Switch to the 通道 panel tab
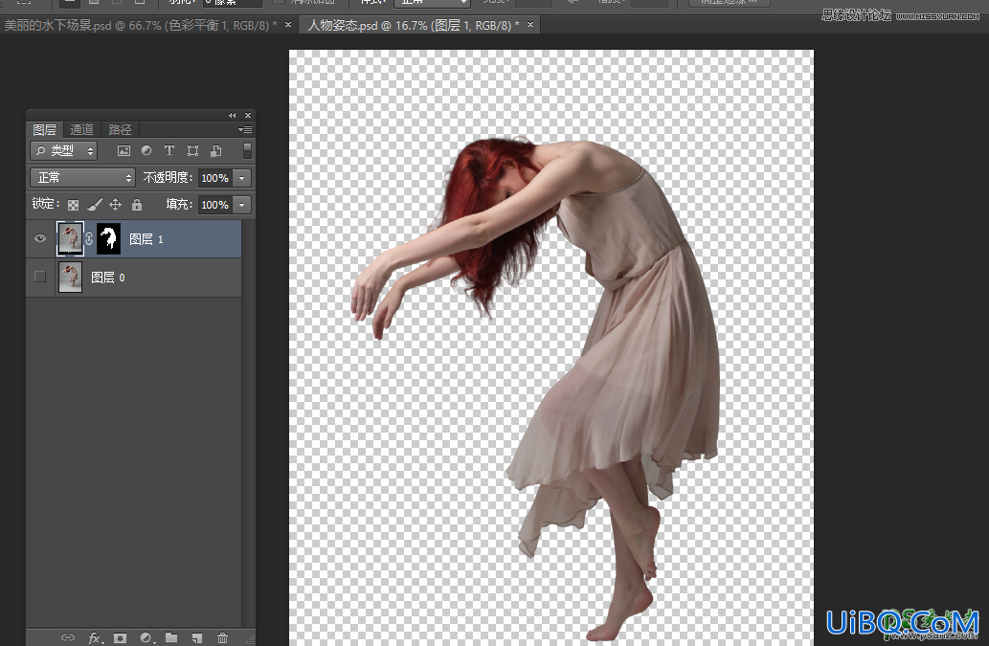 tap(81, 130)
